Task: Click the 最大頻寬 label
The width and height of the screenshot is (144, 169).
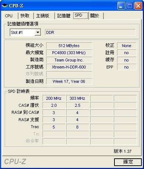Action: pyautogui.click(x=35, y=53)
